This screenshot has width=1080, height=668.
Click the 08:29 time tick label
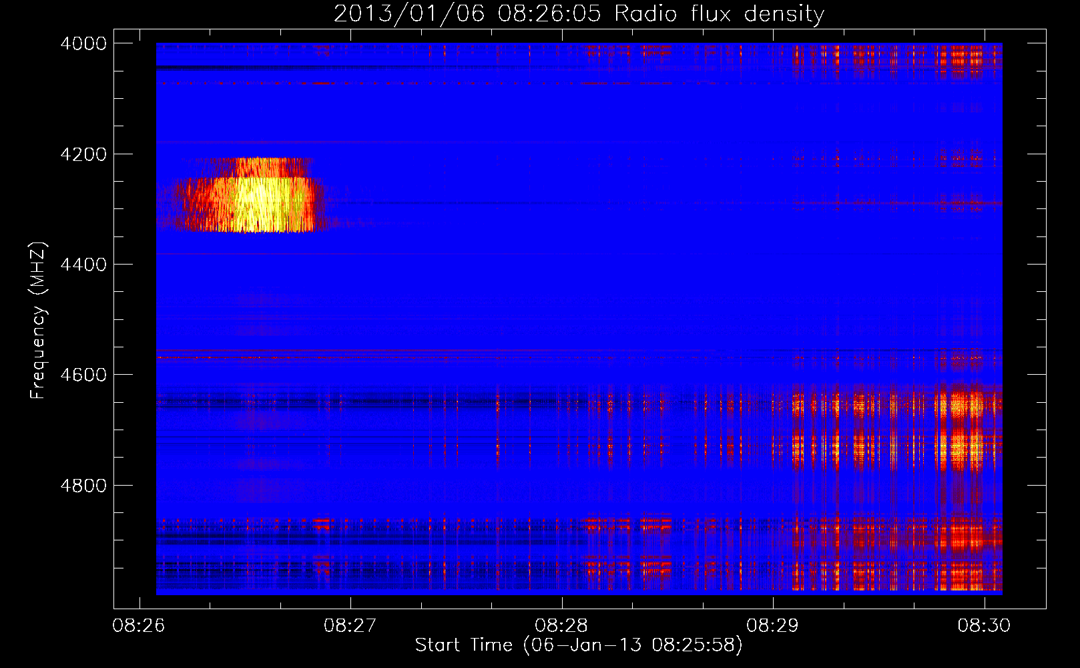[773, 626]
